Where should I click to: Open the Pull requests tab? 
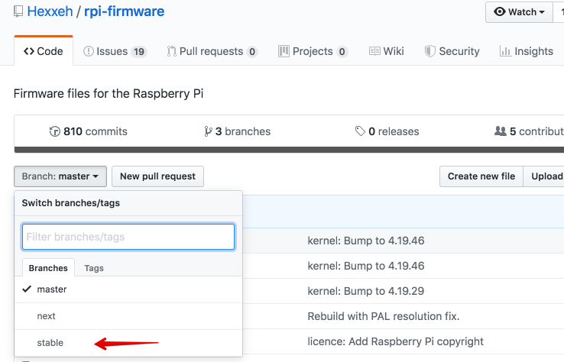click(212, 51)
